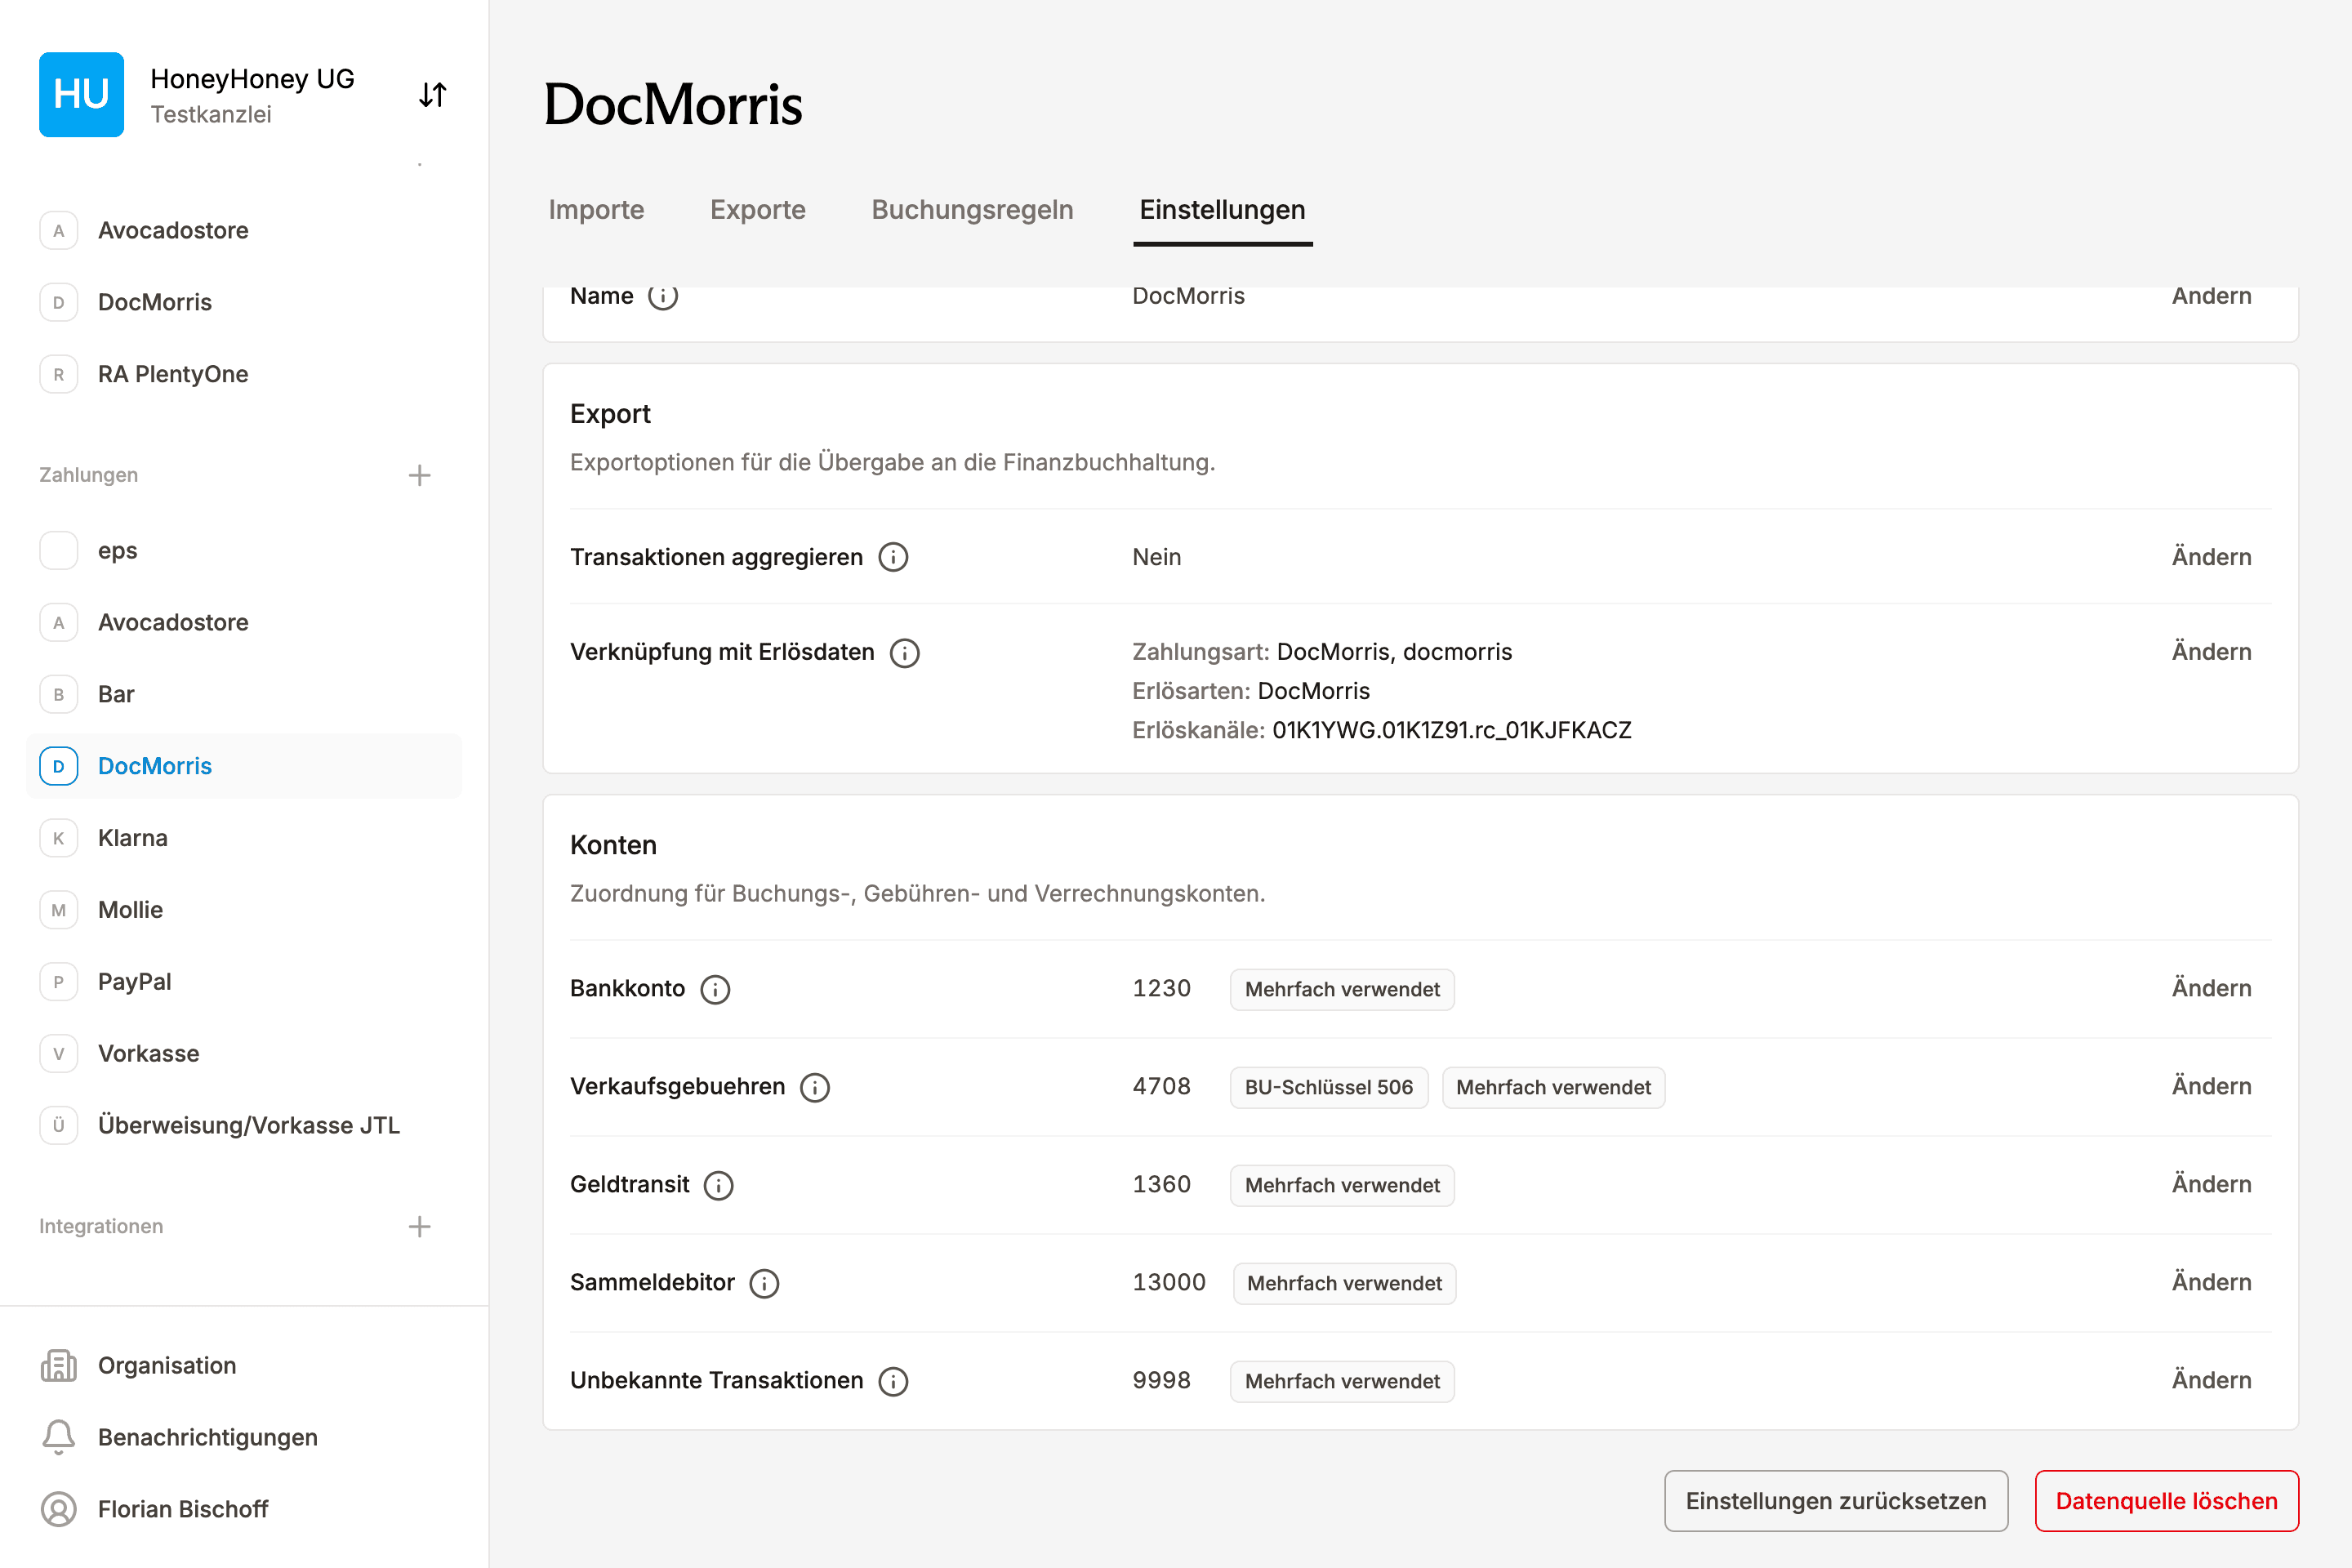
Task: Open Mollie payment source
Action: tap(244, 910)
